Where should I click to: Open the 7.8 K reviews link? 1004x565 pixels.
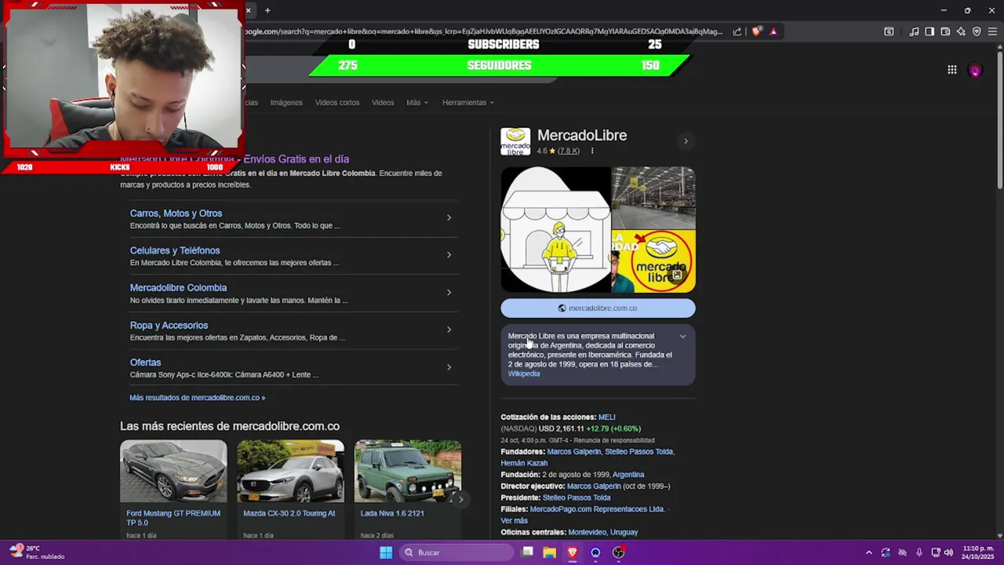(569, 151)
